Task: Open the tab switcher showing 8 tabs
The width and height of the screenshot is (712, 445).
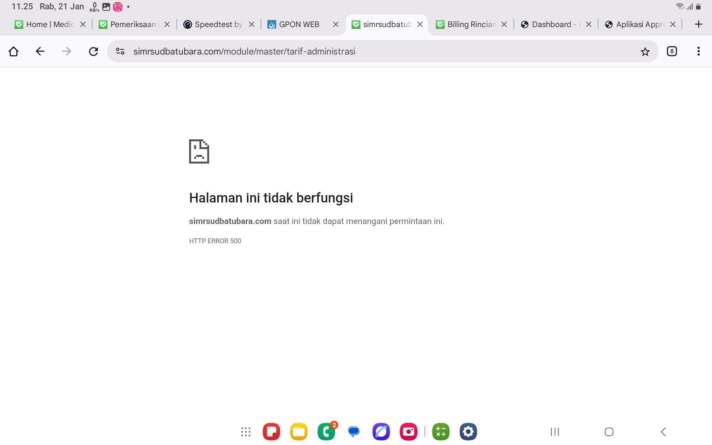Action: point(672,51)
